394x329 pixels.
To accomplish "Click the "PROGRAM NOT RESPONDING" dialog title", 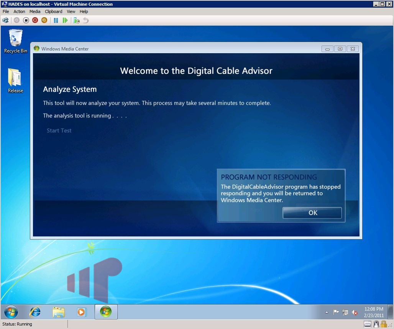I will [x=269, y=177].
